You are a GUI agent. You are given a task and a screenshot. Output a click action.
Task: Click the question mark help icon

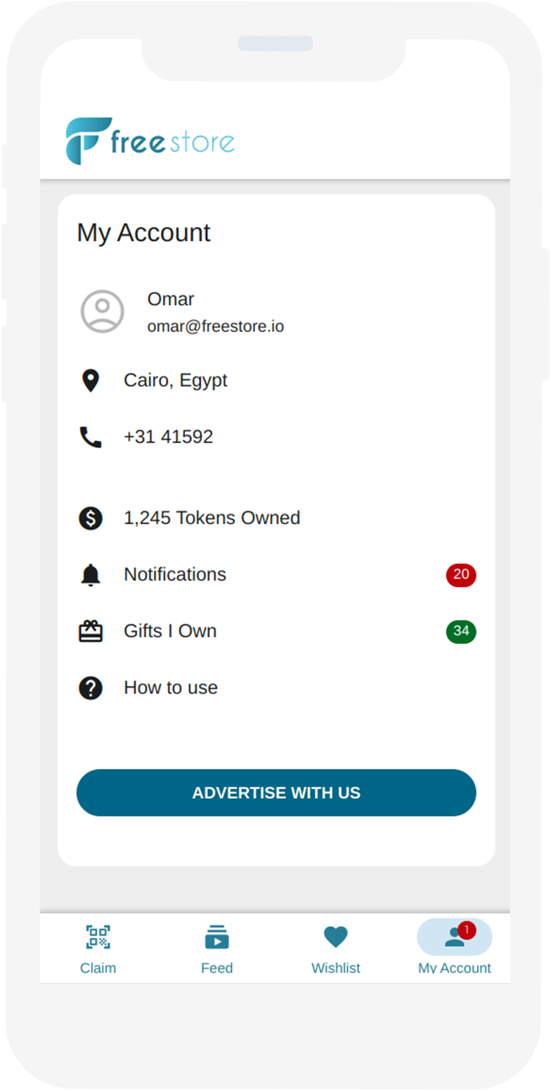point(91,688)
